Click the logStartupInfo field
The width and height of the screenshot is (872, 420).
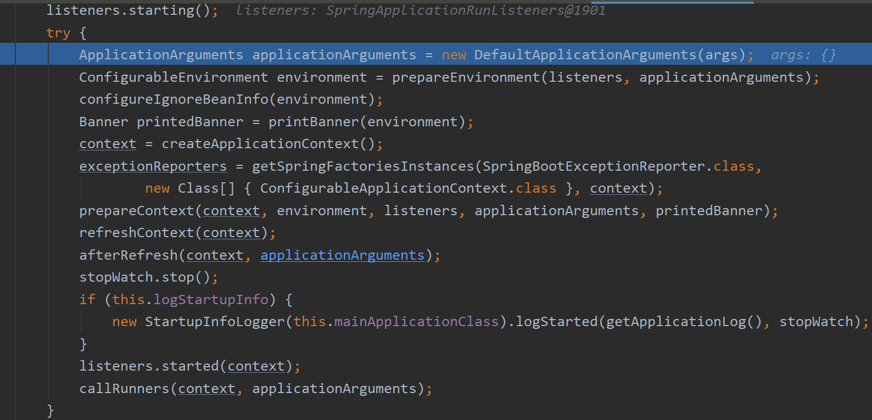[211, 300]
